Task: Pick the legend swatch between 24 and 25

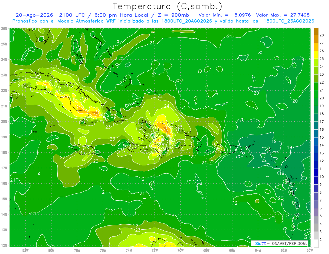Action: (x=316, y=63)
